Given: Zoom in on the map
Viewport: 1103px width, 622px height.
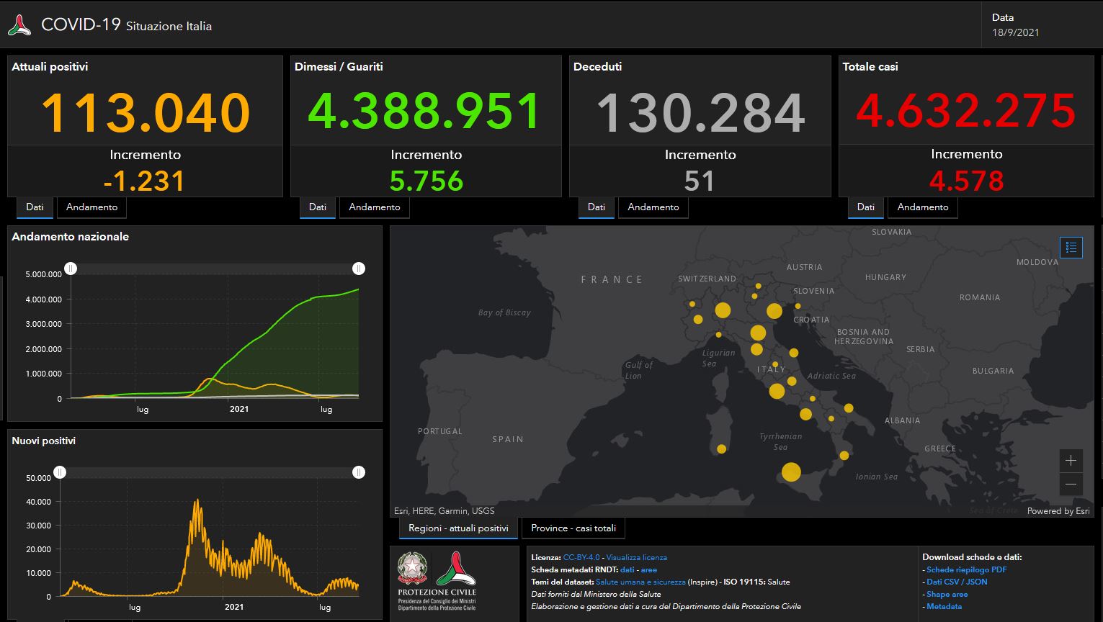Looking at the screenshot, I should 1071,461.
